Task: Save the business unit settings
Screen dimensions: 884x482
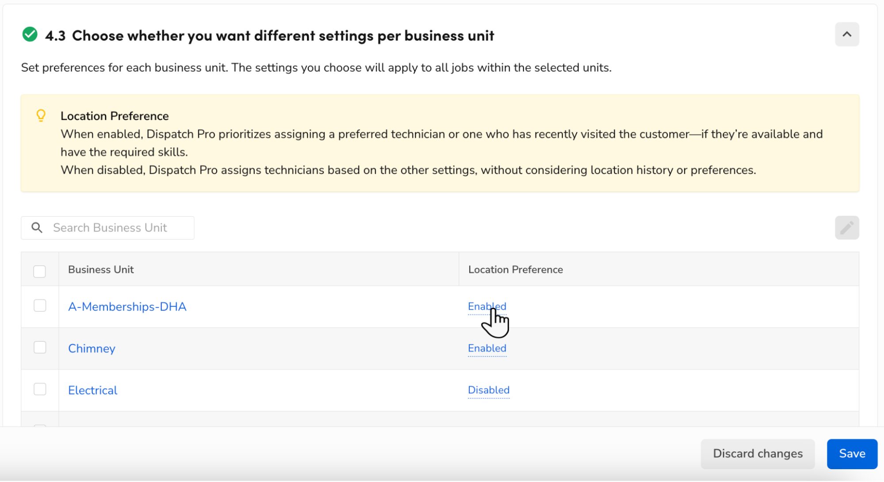Action: pos(852,453)
